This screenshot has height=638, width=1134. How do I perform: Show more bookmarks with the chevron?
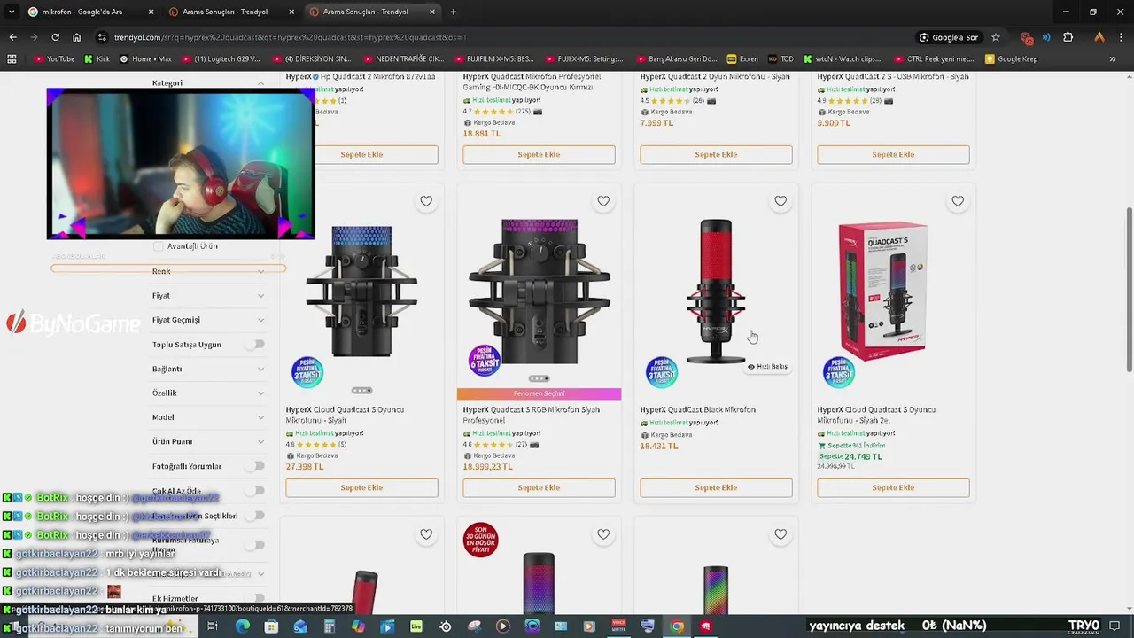1113,59
